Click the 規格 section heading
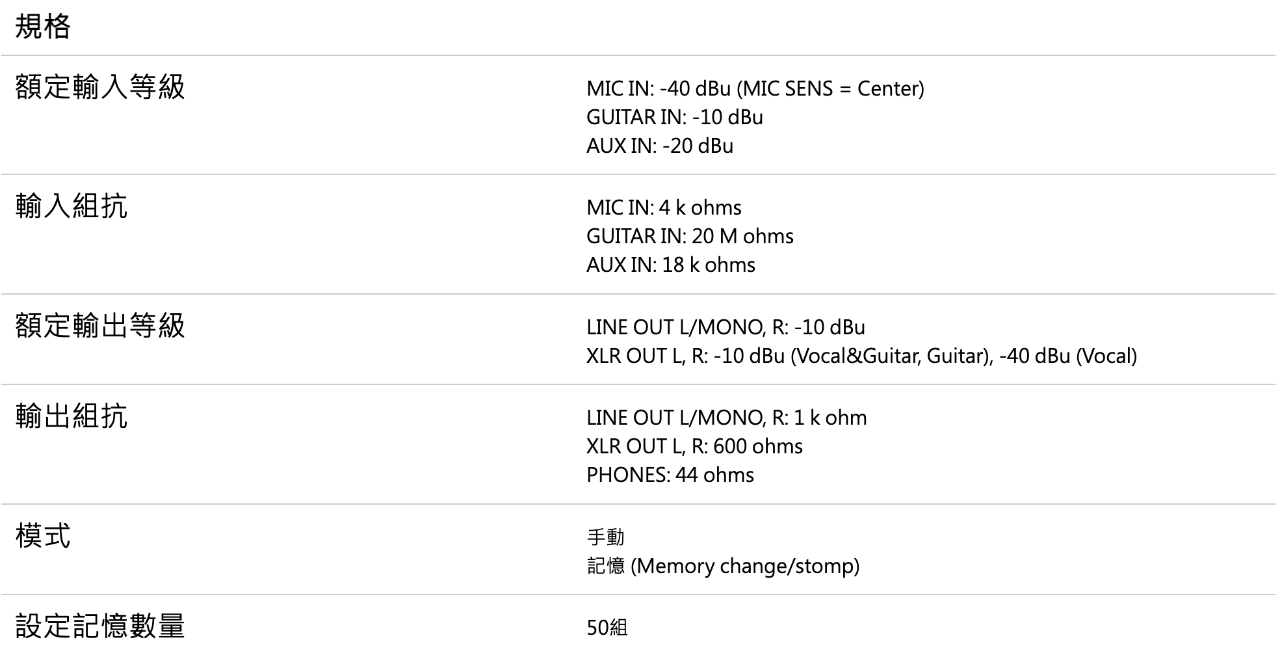The width and height of the screenshot is (1282, 653). (43, 27)
